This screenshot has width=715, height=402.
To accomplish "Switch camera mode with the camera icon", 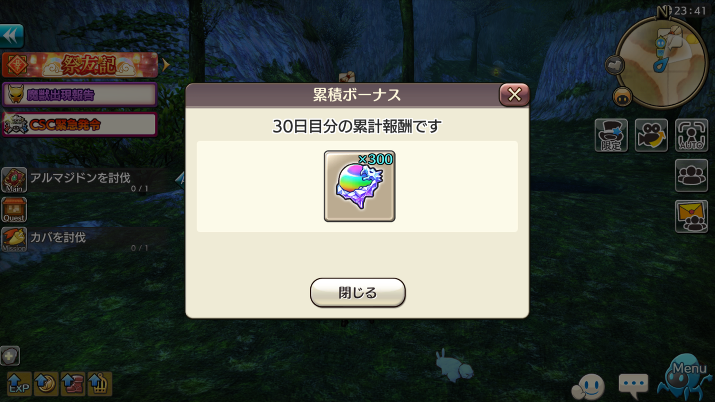I will click(x=651, y=135).
